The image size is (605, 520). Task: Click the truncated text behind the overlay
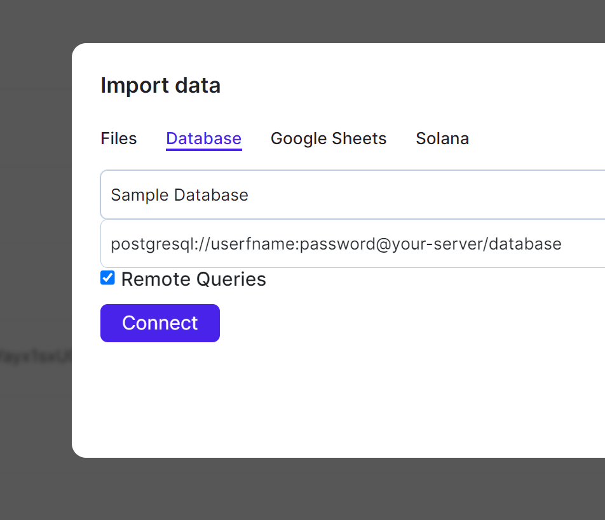coord(36,357)
